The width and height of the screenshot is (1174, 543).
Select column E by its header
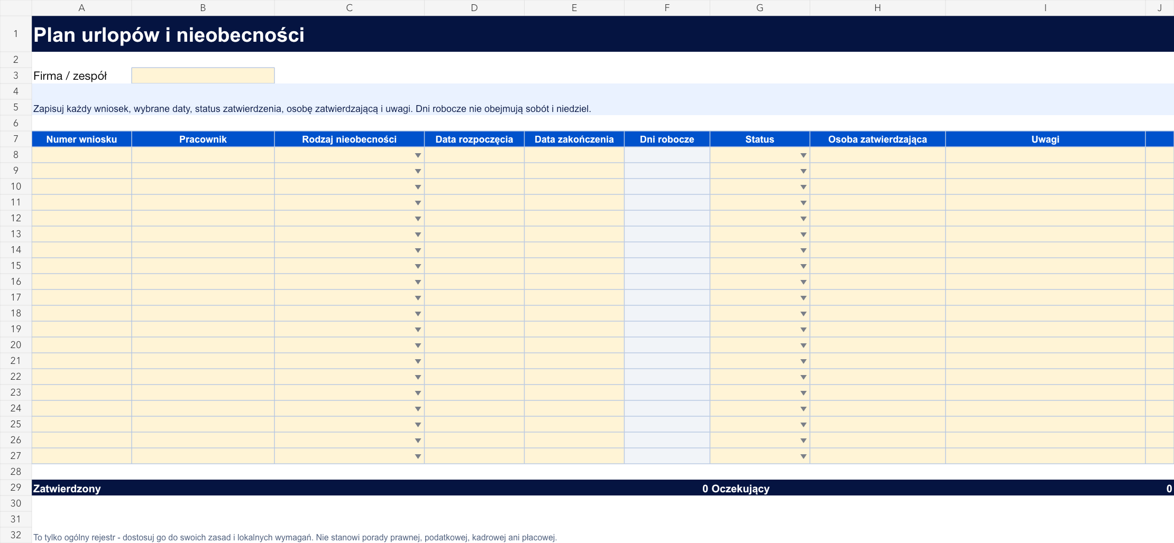tap(574, 8)
